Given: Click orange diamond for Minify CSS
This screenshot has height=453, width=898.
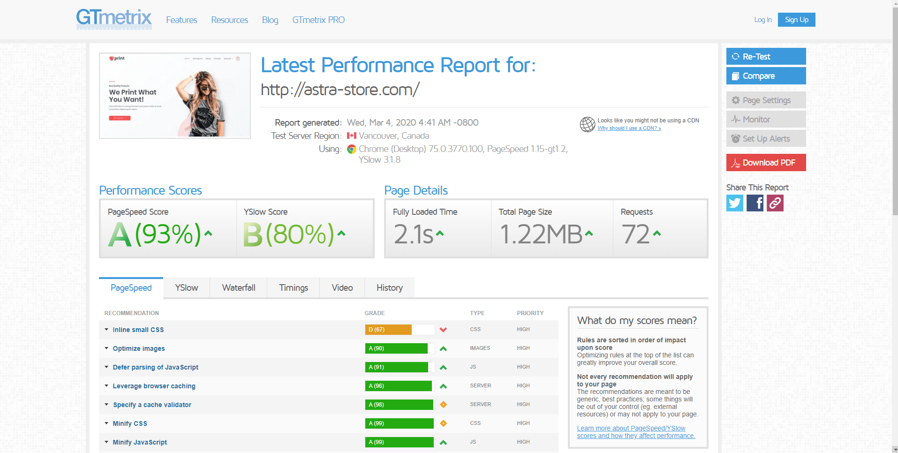Looking at the screenshot, I should [x=443, y=423].
